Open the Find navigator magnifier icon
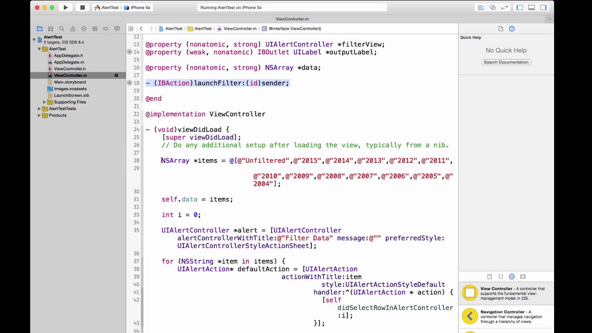This screenshot has height=333, width=592. tap(62, 29)
